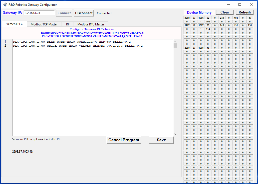Select memory cell with value 114

tap(208, 29)
